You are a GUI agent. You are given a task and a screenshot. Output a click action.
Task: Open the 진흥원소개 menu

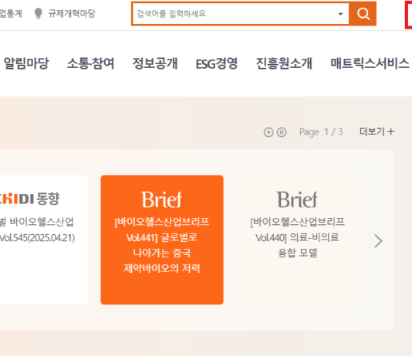click(x=284, y=63)
